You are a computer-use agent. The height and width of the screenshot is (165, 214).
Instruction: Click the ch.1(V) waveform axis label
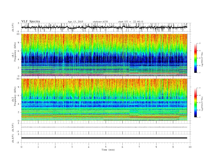coord(13,27)
